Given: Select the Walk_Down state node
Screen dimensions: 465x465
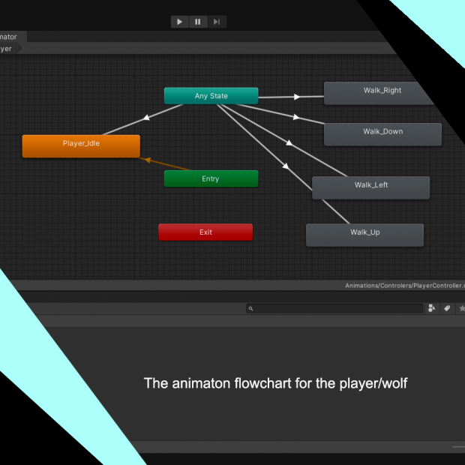Looking at the screenshot, I should [382, 134].
